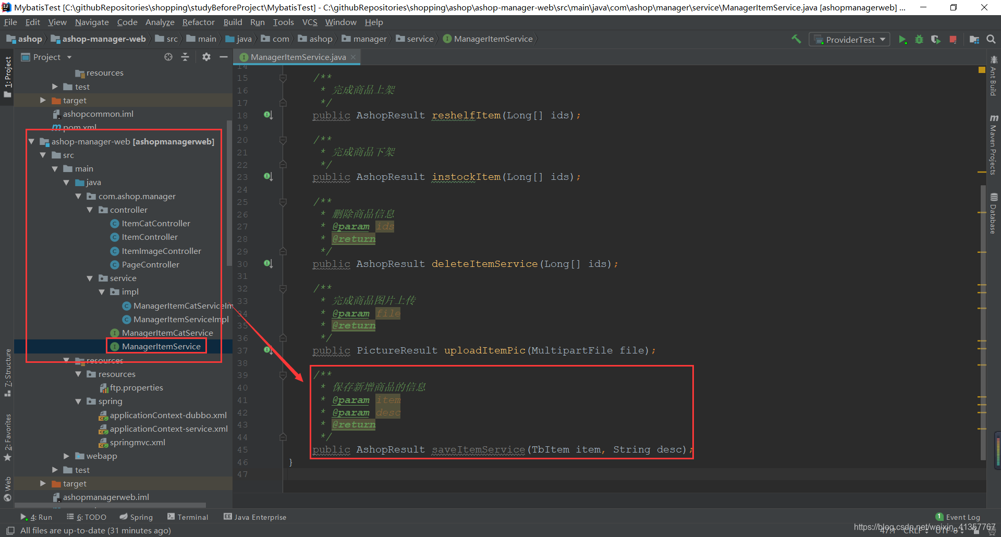The height and width of the screenshot is (537, 1001).
Task: Click saveItemService method name in editor
Action: click(x=478, y=449)
